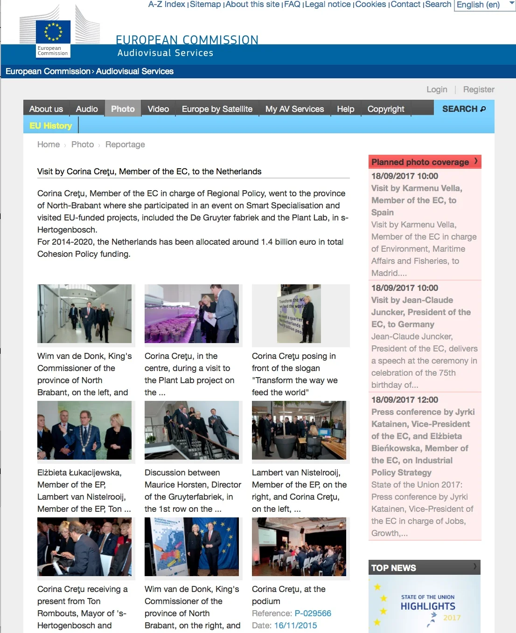Open Crețu receiving present photo thumbnail
516x633 pixels.
click(x=84, y=547)
